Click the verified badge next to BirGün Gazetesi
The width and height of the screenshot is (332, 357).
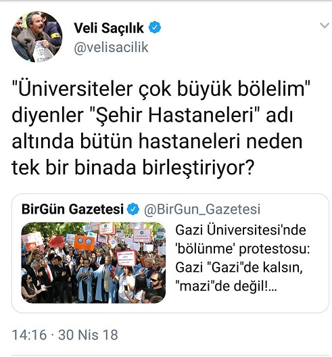pos(133,209)
